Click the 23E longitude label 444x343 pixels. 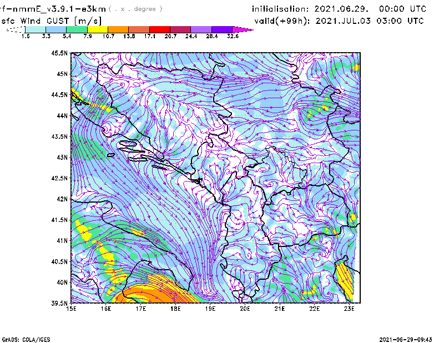[349, 309]
